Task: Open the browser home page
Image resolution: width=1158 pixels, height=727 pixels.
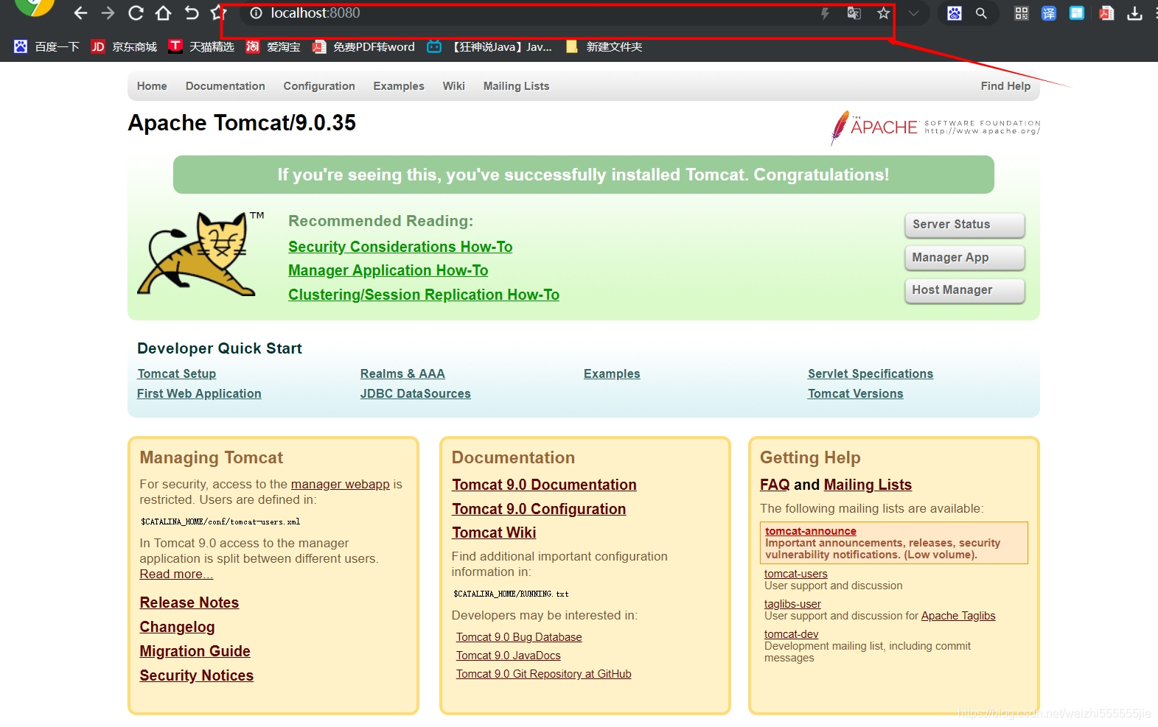Action: coord(163,13)
